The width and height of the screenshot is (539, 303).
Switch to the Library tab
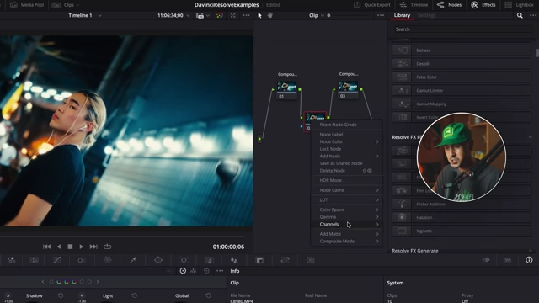tap(402, 15)
